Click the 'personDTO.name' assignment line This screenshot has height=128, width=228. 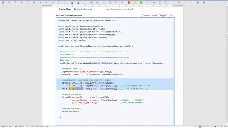96,100
